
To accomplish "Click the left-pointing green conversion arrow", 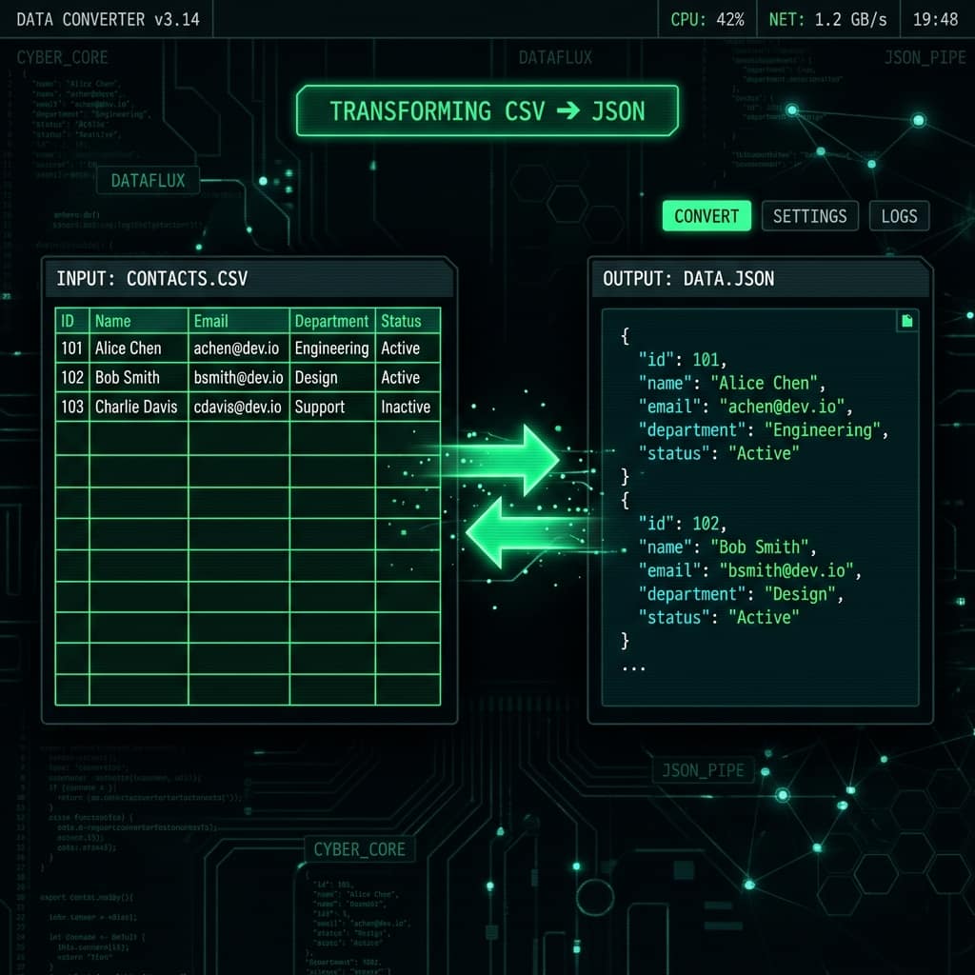I will click(527, 533).
